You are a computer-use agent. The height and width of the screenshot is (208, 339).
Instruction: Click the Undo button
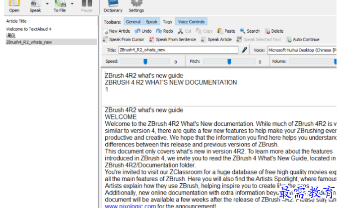point(143,31)
